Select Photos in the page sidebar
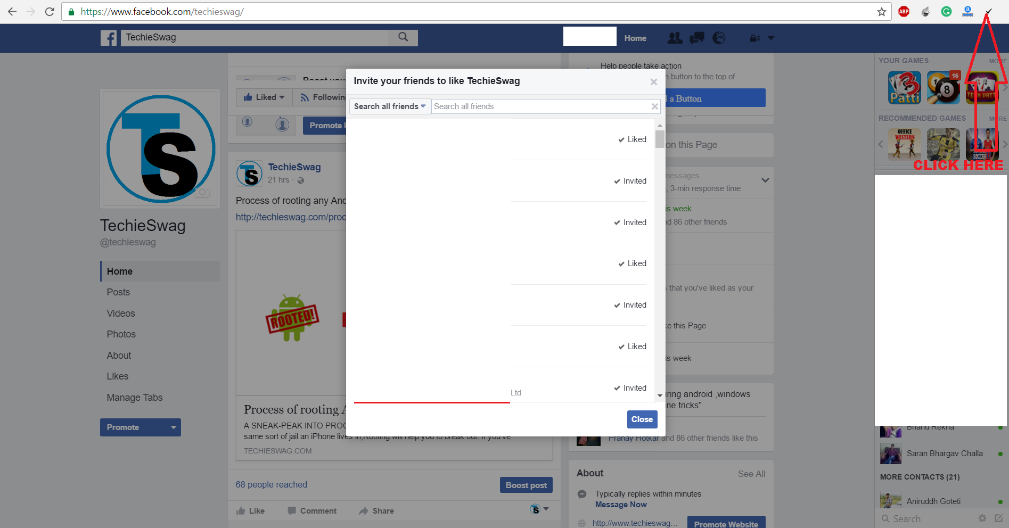1009x528 pixels. coord(121,334)
